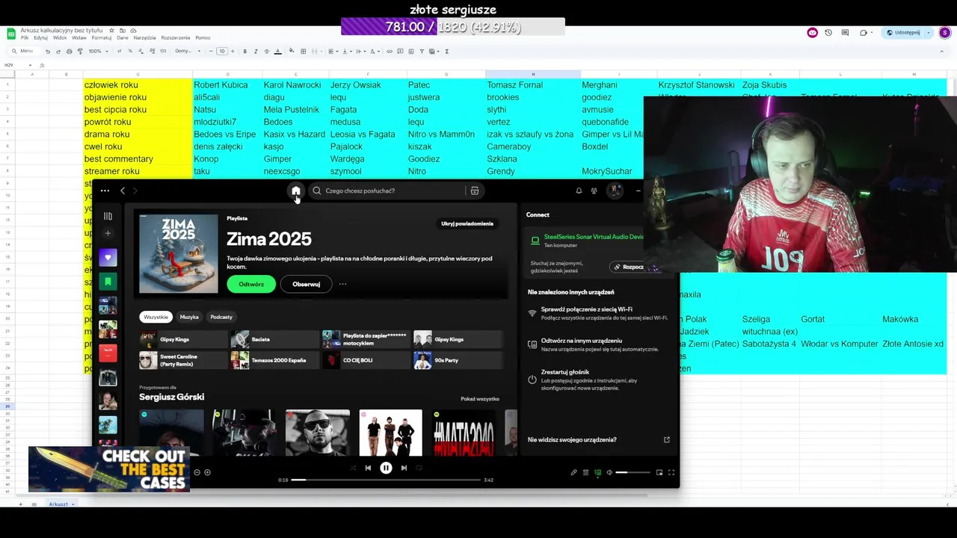Open the CO CIĘ BOLI tile
957x538 pixels.
point(366,360)
